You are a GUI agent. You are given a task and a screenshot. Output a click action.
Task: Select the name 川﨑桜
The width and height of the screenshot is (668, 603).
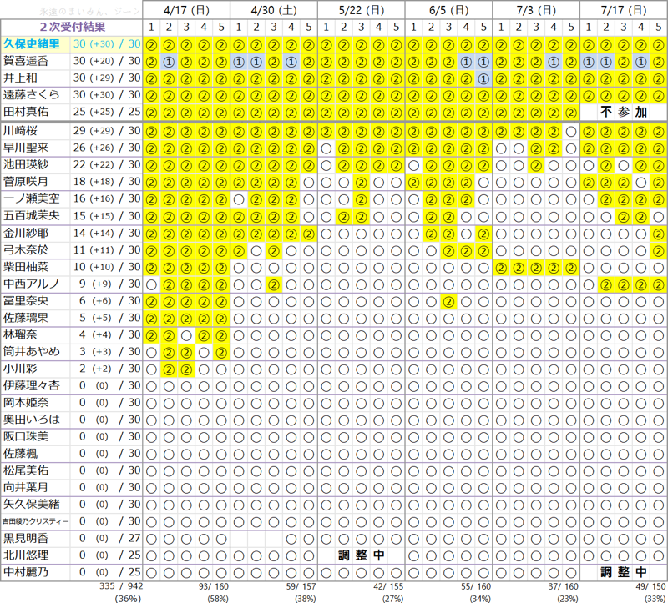pyautogui.click(x=20, y=131)
